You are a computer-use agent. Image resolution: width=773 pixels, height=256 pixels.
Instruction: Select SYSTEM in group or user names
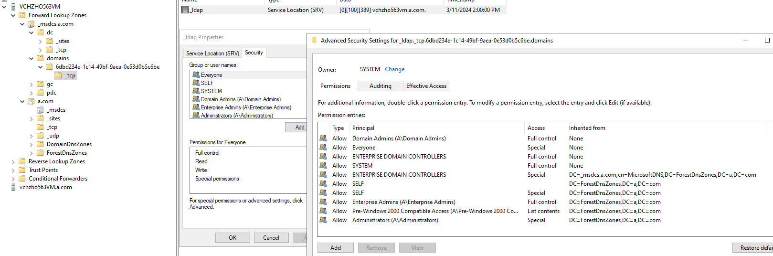(x=212, y=91)
